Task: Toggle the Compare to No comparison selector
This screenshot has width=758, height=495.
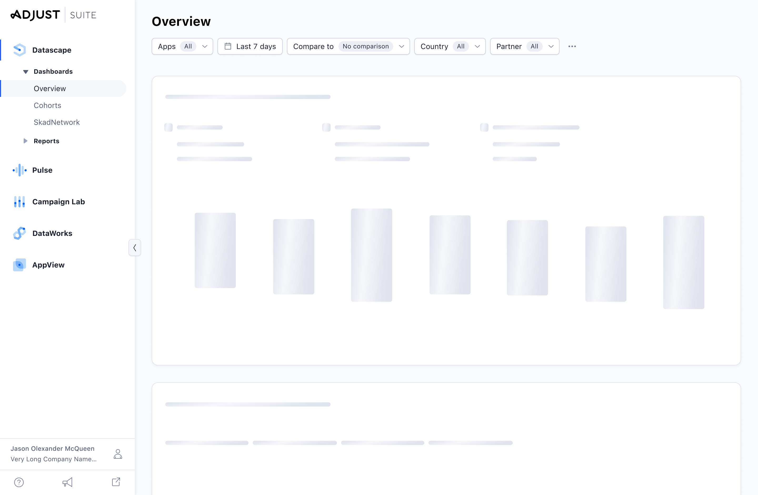Action: point(348,46)
